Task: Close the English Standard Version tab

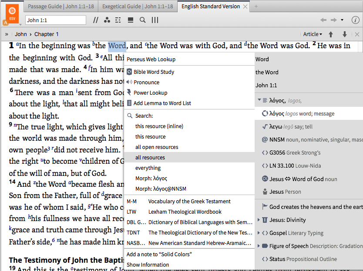Action: (245, 7)
